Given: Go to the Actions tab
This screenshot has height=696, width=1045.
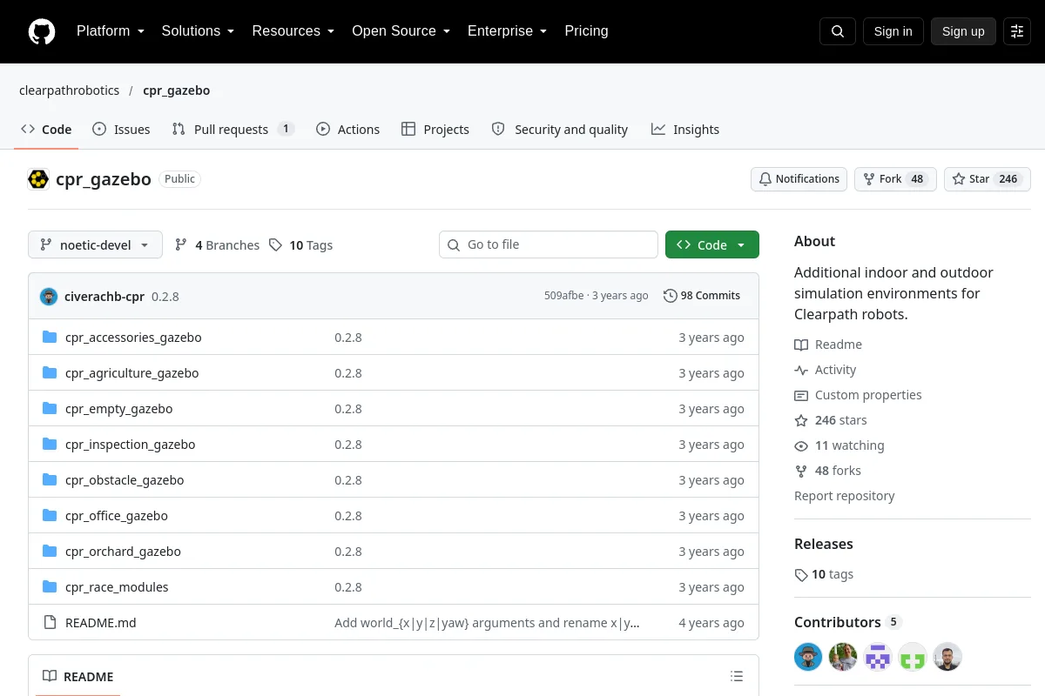Looking at the screenshot, I should [x=347, y=130].
